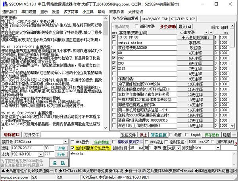Enable 定时发送 timed send checkbox
The width and height of the screenshot is (238, 181).
(x=166, y=142)
